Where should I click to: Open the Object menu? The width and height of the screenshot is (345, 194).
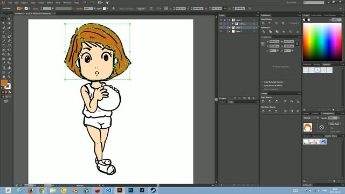tap(24, 3)
